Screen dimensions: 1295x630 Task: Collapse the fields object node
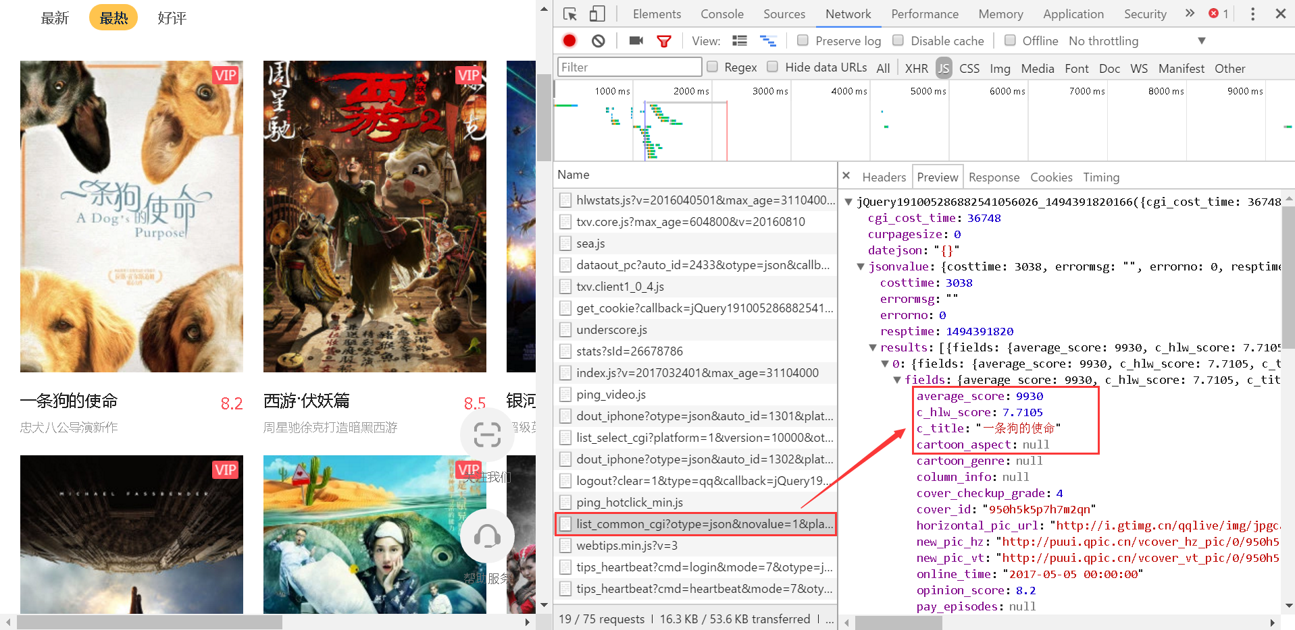(897, 380)
